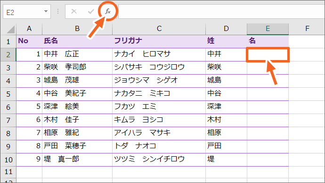The image size is (325, 183).
Task: Select the cell '深津 絵美'
Action: (x=77, y=107)
